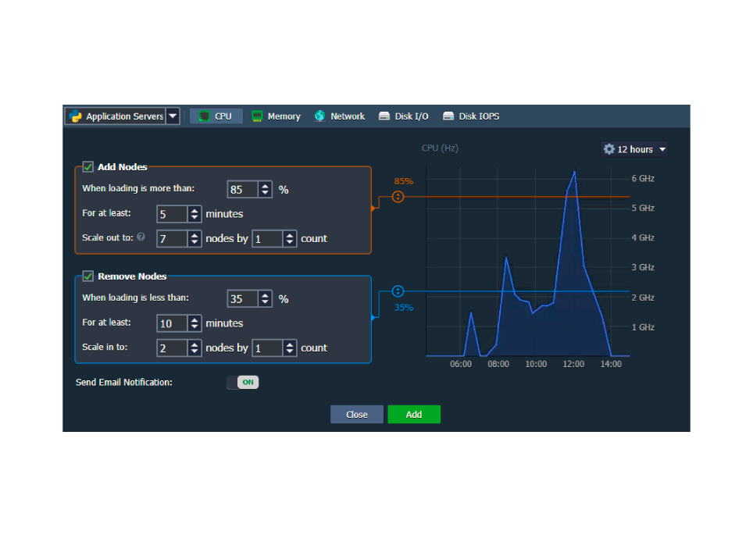Screen dimensions: 753x535
Task: Click the Memory module icon
Action: click(x=257, y=116)
